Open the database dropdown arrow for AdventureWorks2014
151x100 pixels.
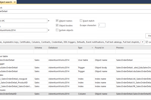click(x=49, y=30)
